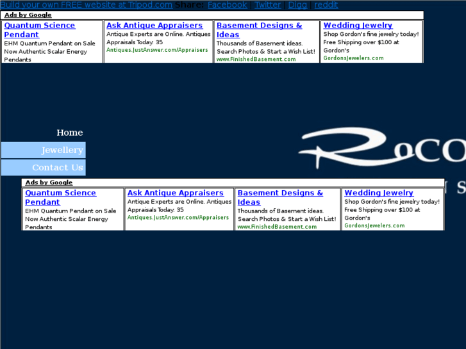Select the Jewellery navigation item
This screenshot has height=349, width=466.
point(44,150)
